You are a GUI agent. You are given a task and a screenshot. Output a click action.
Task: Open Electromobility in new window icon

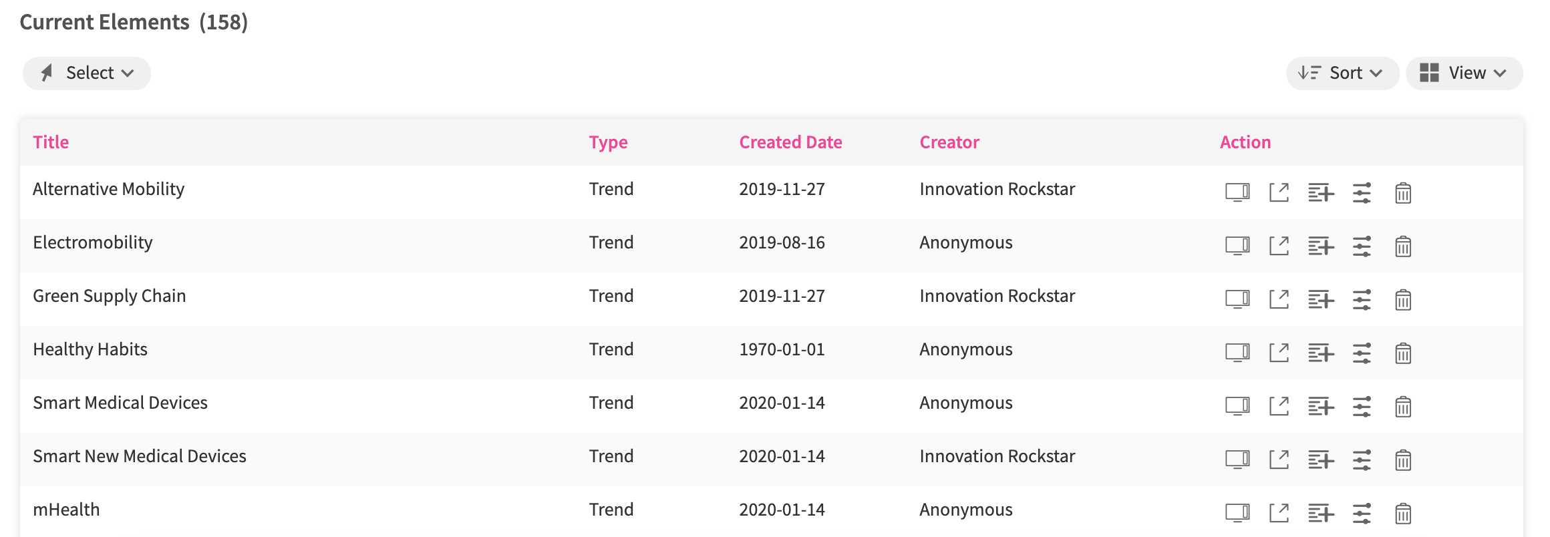pyautogui.click(x=1279, y=246)
